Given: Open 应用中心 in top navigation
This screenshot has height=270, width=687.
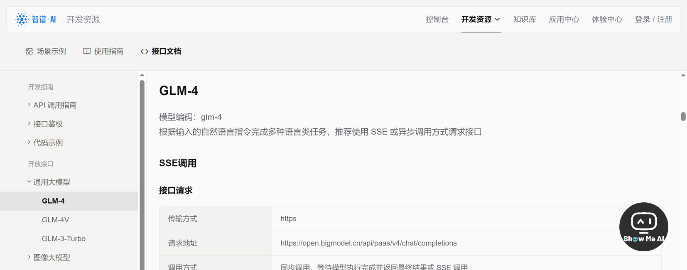Looking at the screenshot, I should pyautogui.click(x=564, y=20).
